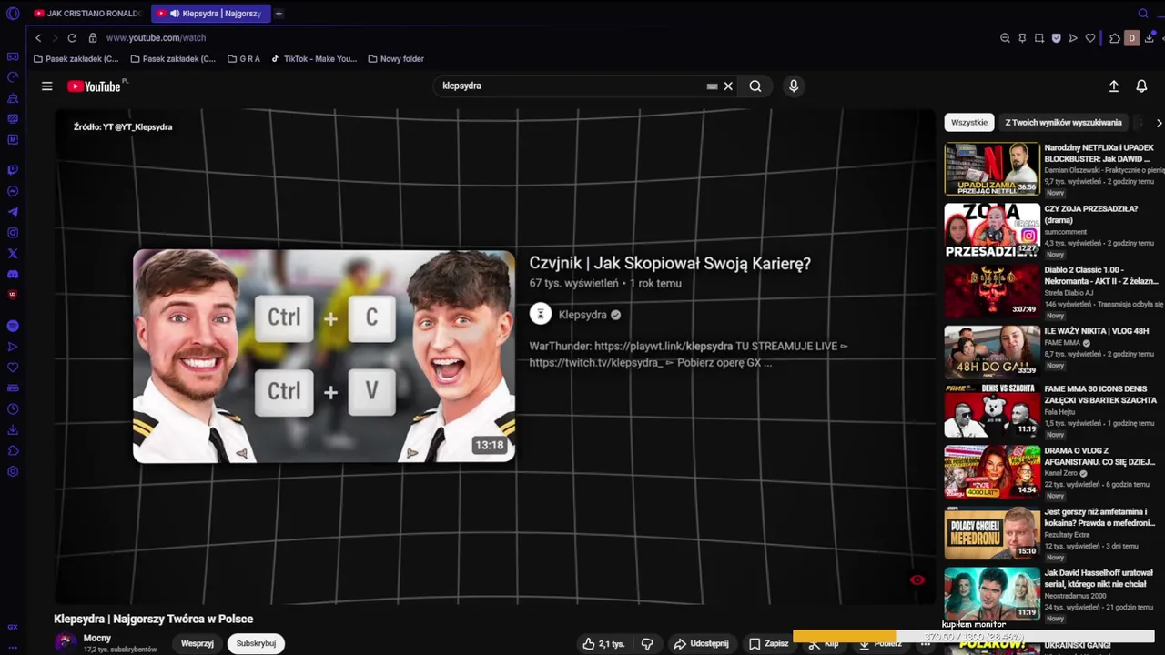Clear the YouTube search field with X

[728, 86]
